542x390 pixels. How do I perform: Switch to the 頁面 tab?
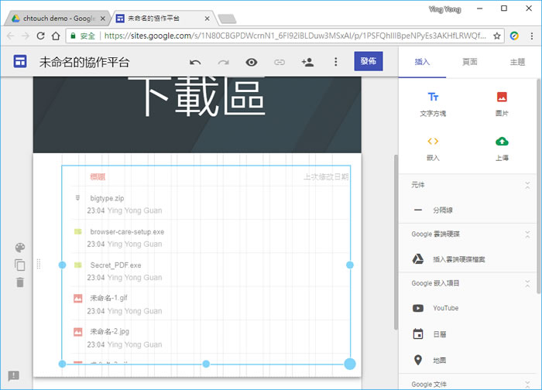tap(469, 62)
